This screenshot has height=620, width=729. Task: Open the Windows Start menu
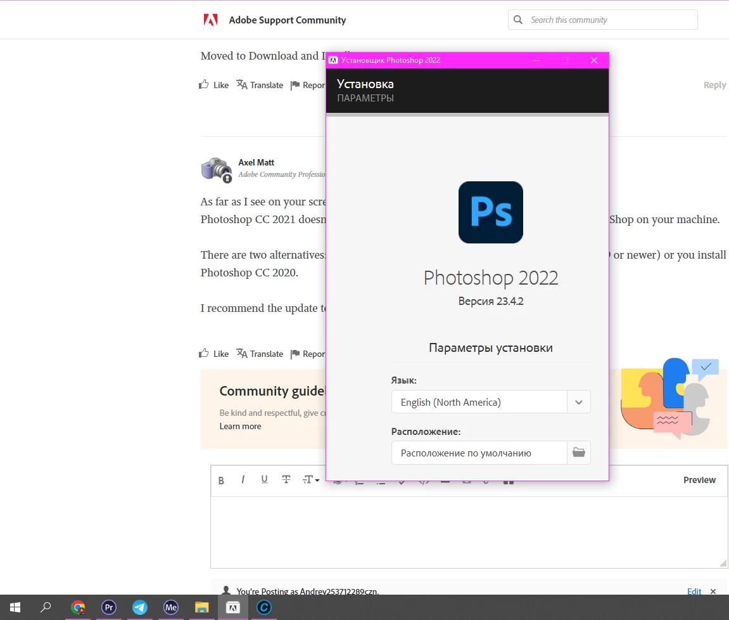[x=15, y=607]
